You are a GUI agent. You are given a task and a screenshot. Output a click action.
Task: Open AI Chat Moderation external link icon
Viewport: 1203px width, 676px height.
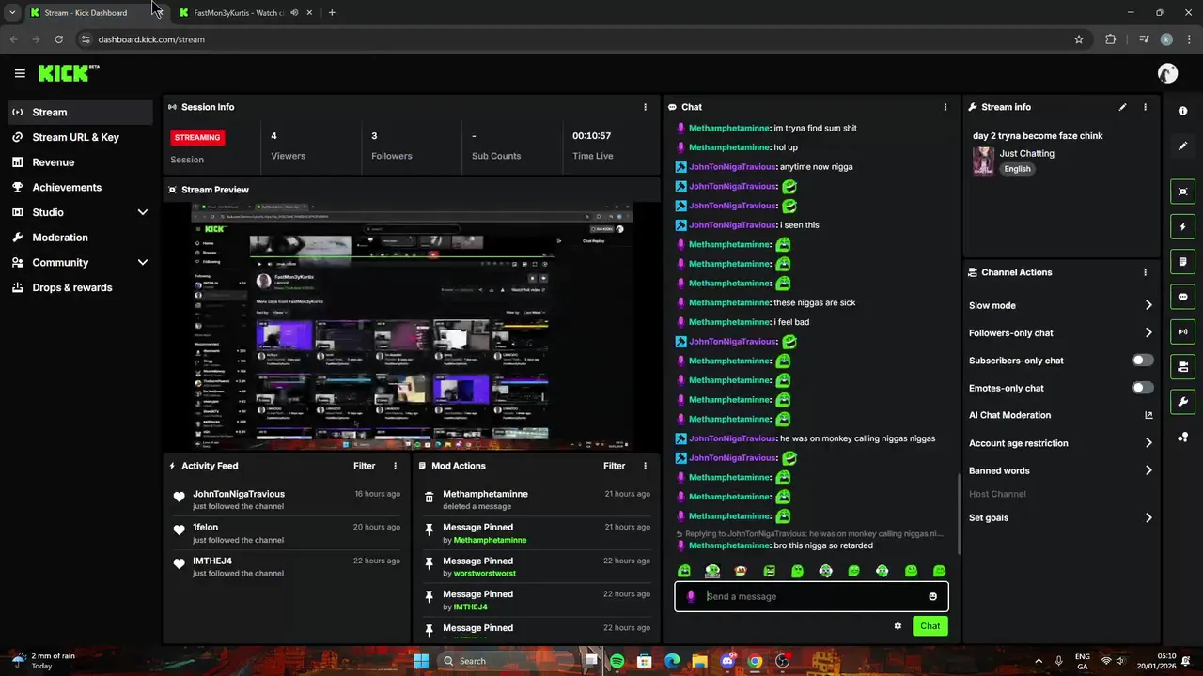(x=1148, y=415)
